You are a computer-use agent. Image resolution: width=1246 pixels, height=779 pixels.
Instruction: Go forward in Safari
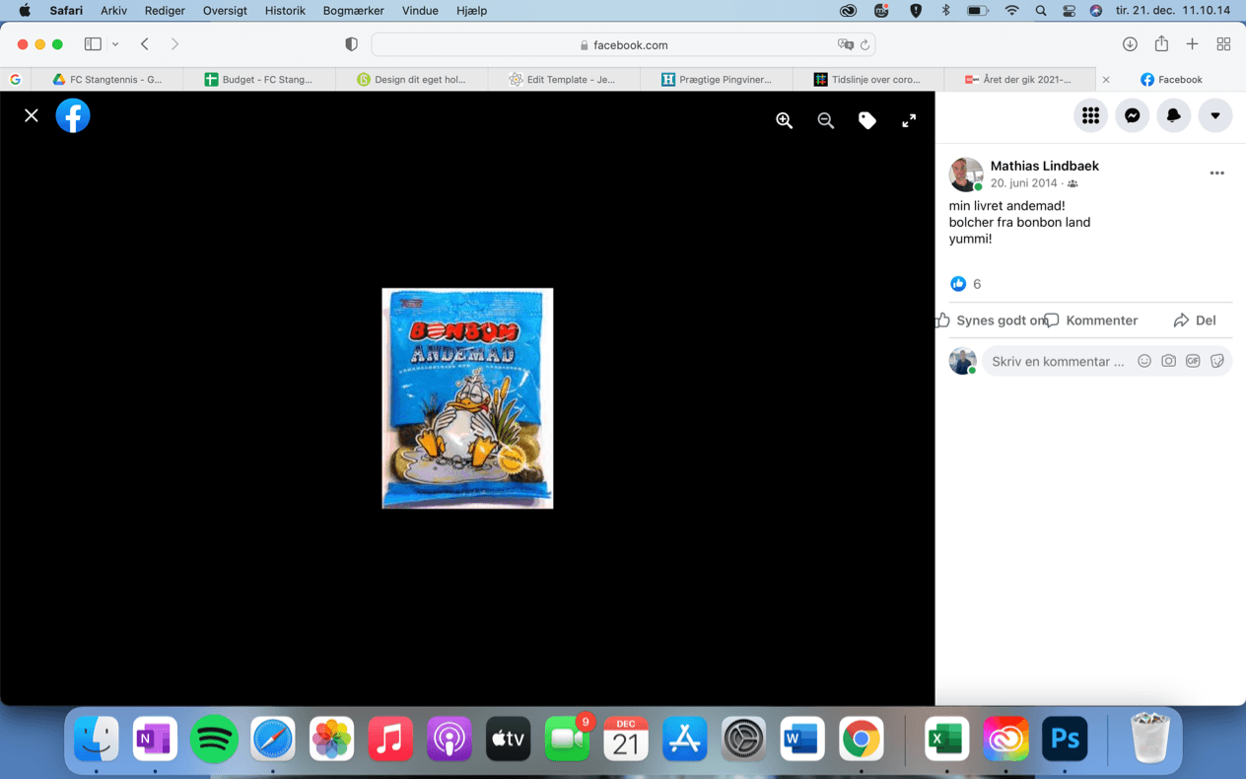(174, 44)
